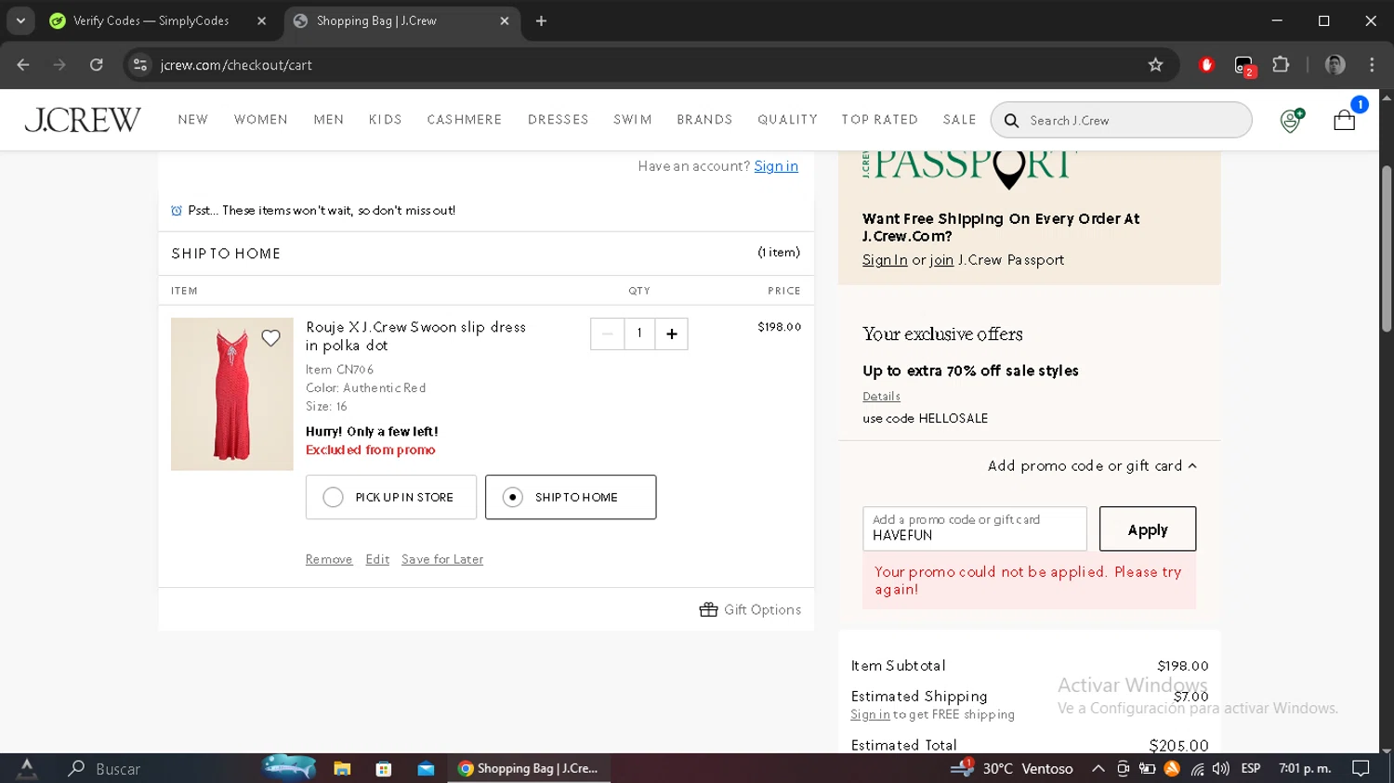The image size is (1394, 783).
Task: Open volume control in system tray
Action: (1220, 768)
